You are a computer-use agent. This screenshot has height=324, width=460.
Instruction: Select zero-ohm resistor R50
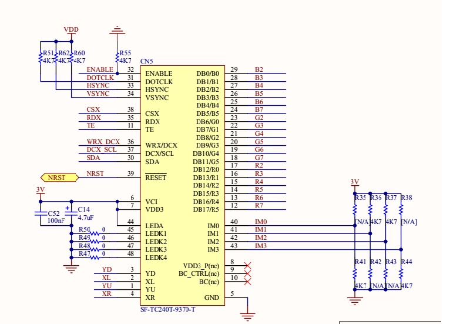(x=95, y=233)
